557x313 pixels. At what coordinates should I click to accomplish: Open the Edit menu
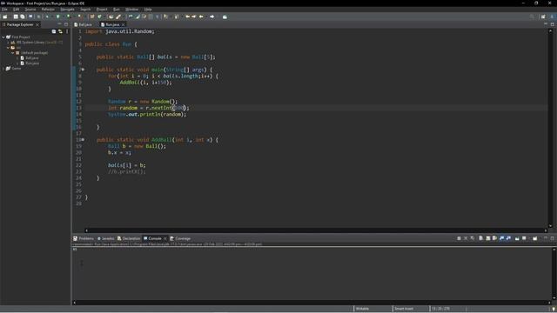pos(16,10)
